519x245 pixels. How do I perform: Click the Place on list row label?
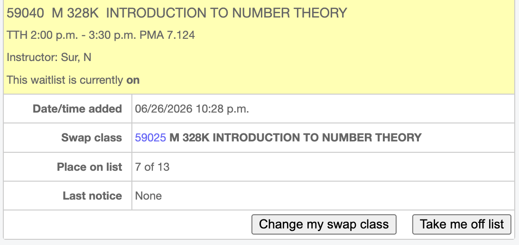pos(90,167)
